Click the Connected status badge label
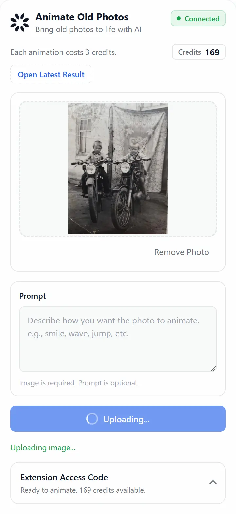 click(x=202, y=19)
